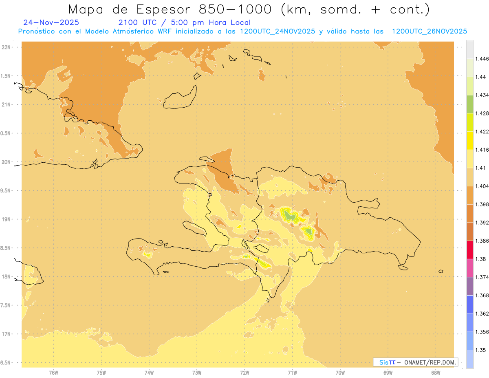
Task: Click the '1.356' legend value
Action: point(482,332)
